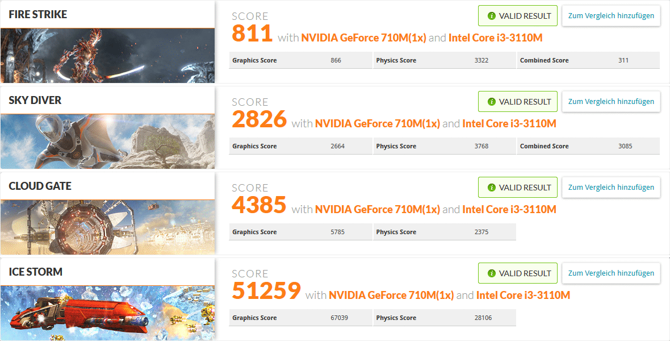
Task: Click Intel Core i3-3110M link in Ice Storm
Action: point(523,296)
